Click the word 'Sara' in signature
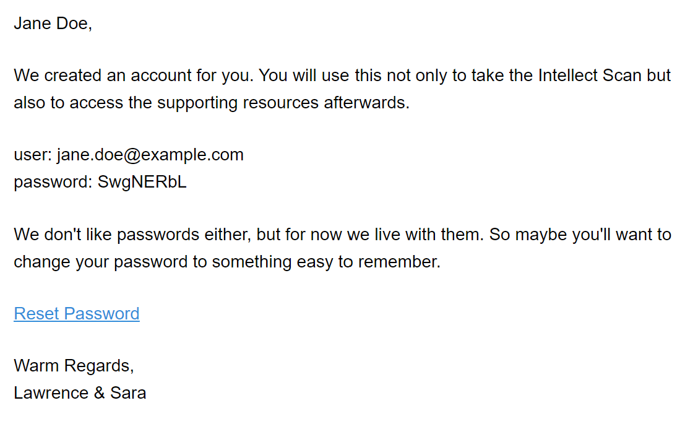The width and height of the screenshot is (698, 429). point(128,393)
